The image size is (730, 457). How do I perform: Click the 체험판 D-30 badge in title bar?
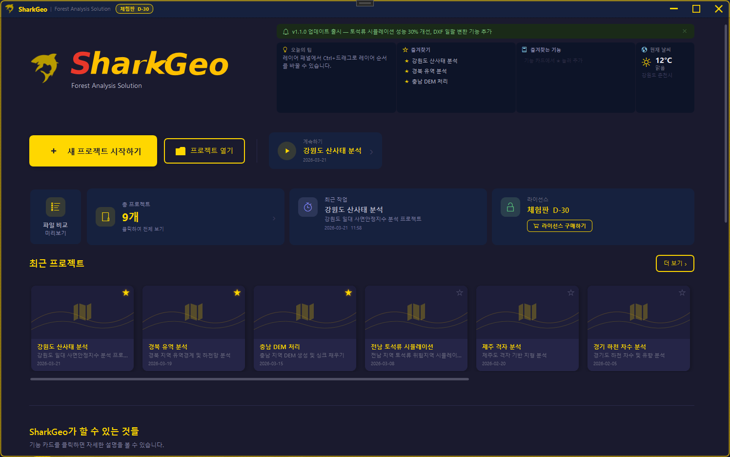[134, 9]
